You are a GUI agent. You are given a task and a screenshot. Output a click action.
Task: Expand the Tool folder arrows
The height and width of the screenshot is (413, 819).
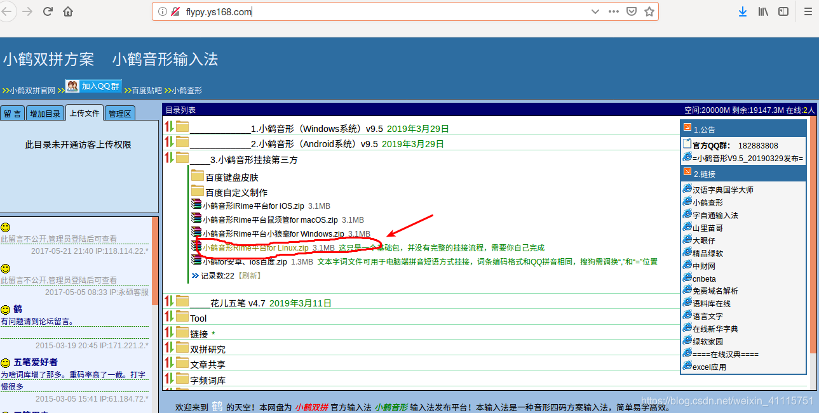pos(169,317)
